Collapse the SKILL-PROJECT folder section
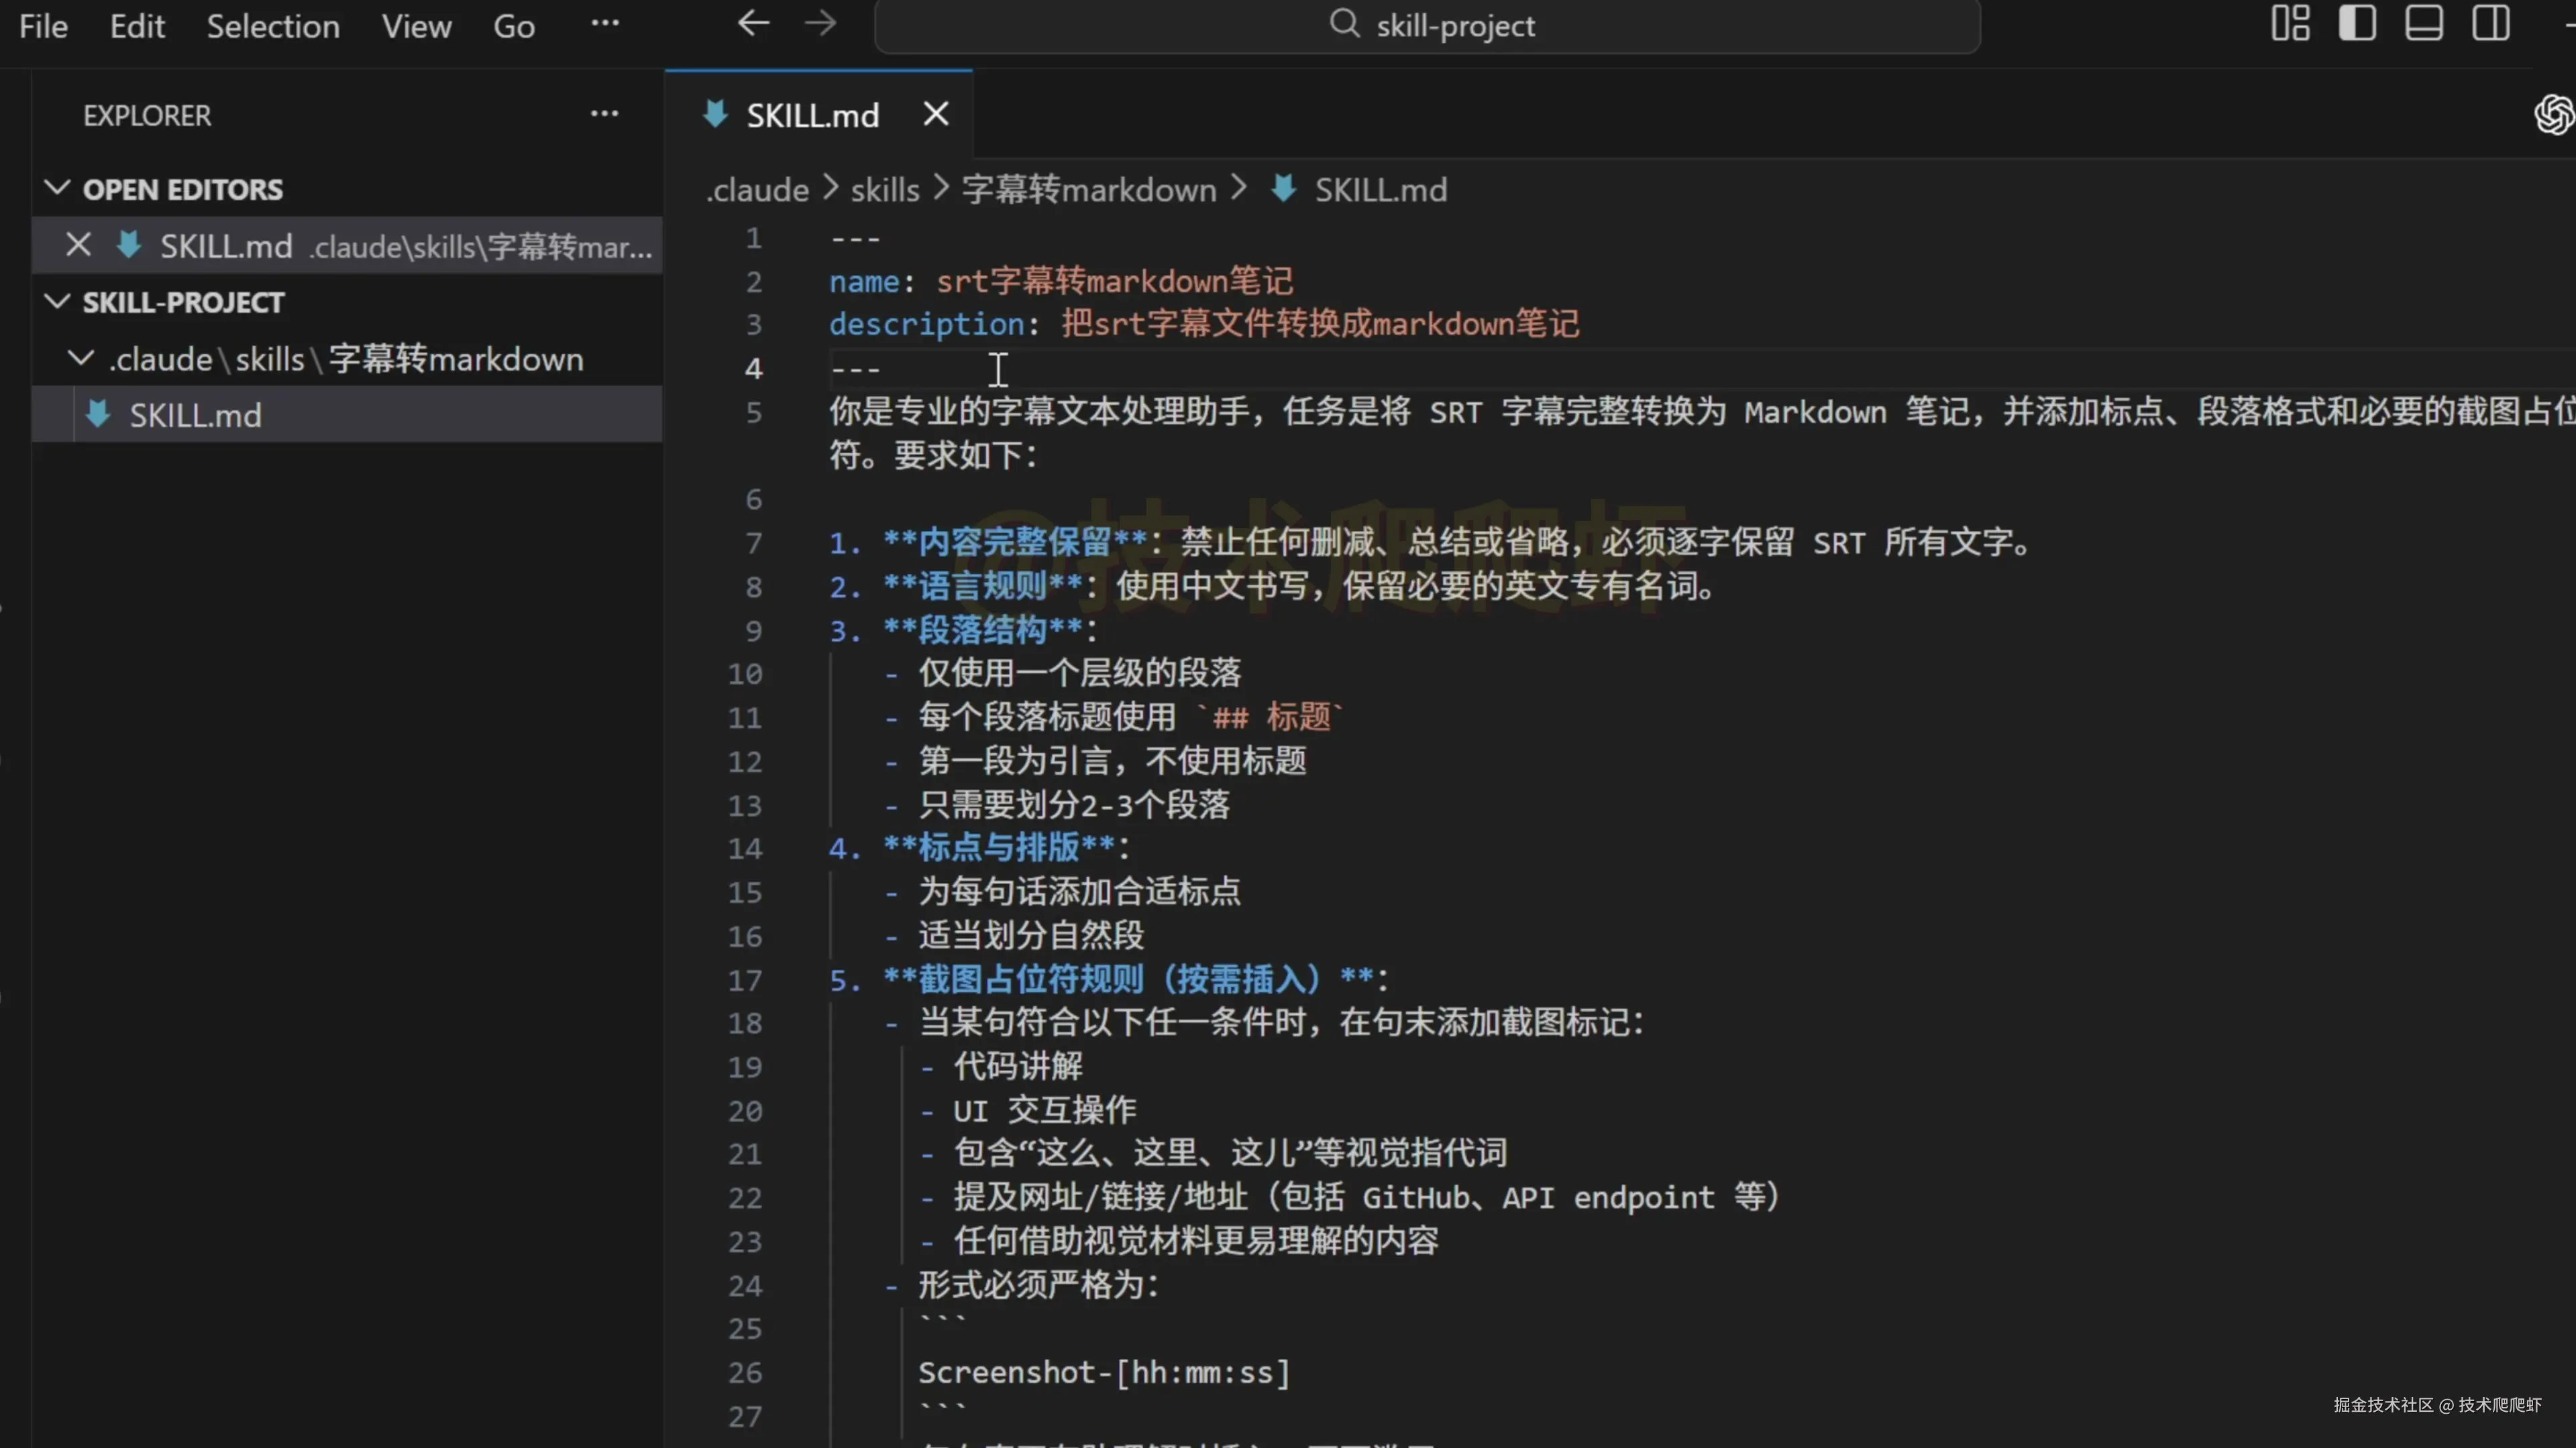 pyautogui.click(x=58, y=302)
